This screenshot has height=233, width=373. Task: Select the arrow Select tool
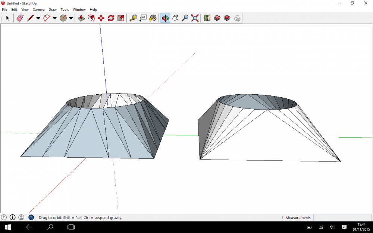pyautogui.click(x=7, y=18)
